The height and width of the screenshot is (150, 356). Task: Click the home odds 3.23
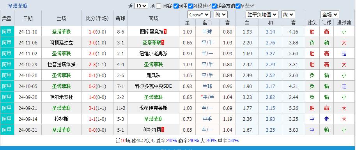click(x=247, y=97)
